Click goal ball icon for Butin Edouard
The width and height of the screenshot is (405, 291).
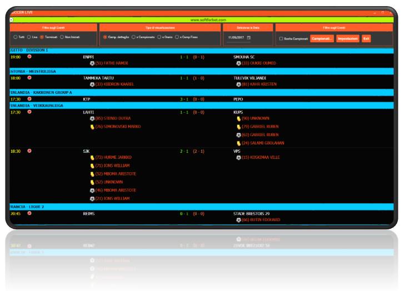tap(239, 220)
